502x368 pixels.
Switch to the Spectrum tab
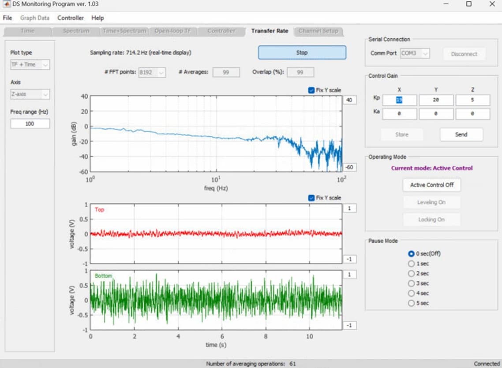pyautogui.click(x=76, y=31)
